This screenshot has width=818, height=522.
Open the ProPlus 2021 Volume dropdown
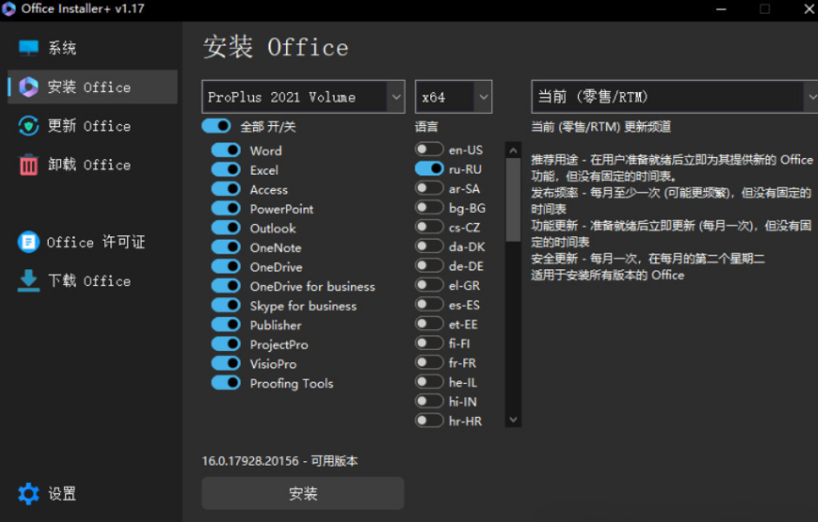tap(302, 96)
